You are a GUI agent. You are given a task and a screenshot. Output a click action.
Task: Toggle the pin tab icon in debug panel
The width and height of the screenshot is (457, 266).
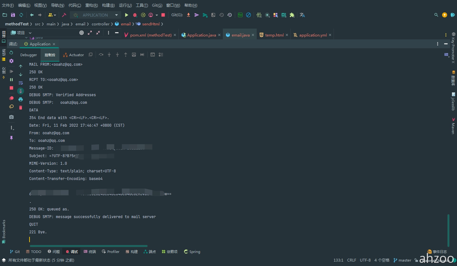point(11,138)
